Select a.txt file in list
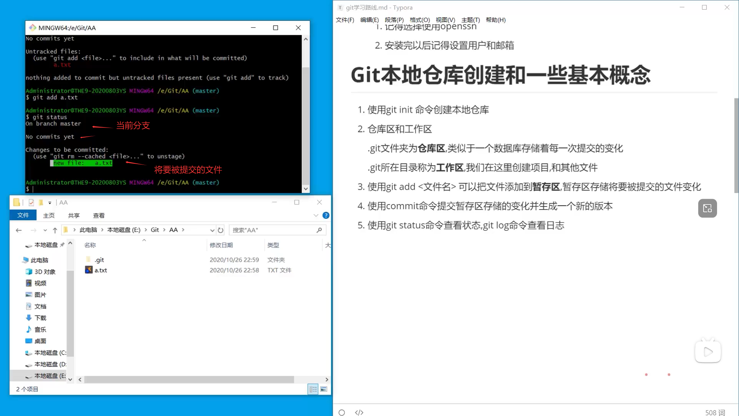 [x=101, y=270]
